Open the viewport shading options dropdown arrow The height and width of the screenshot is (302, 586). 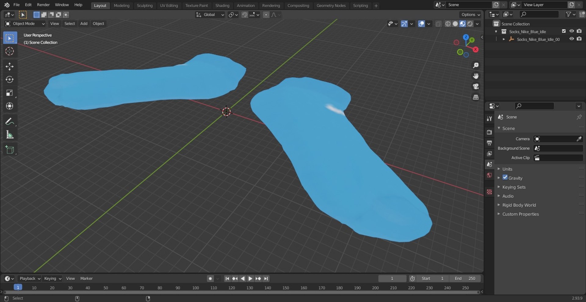pyautogui.click(x=477, y=24)
